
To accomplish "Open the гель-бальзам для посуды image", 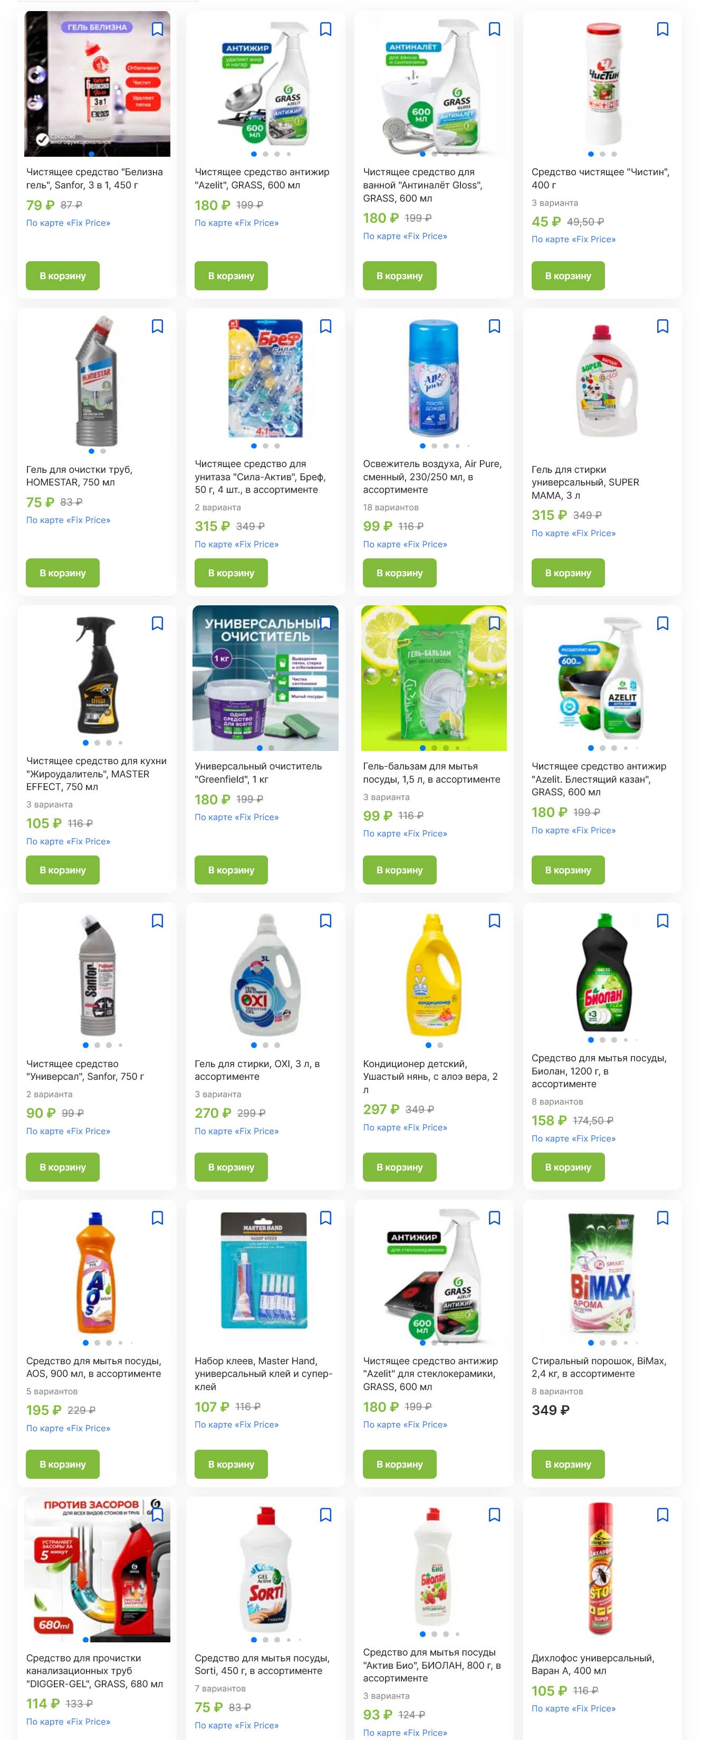I will click(434, 678).
